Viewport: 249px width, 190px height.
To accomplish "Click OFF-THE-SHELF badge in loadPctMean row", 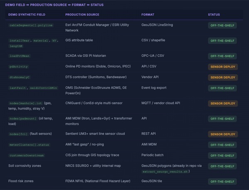I will pyautogui.click(x=222, y=56).
